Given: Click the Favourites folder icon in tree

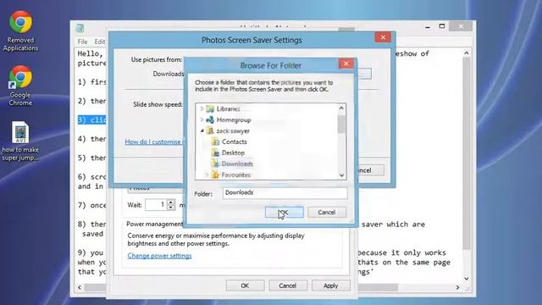Looking at the screenshot, I should [x=215, y=175].
